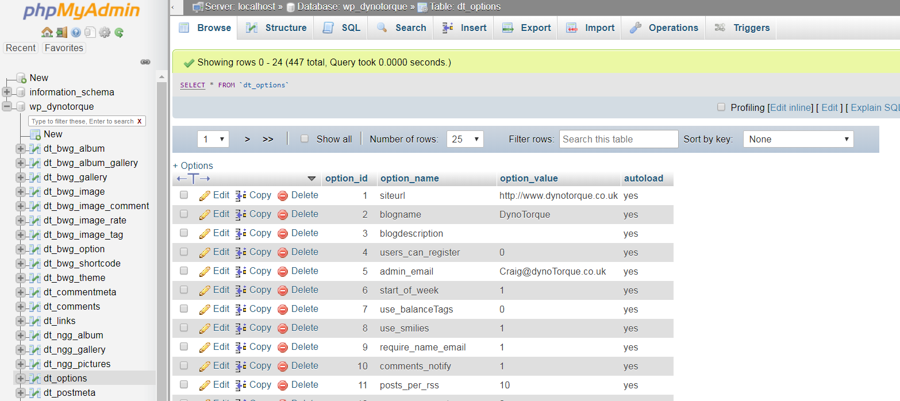
Task: Switch to the Structure tab
Action: pyautogui.click(x=276, y=28)
